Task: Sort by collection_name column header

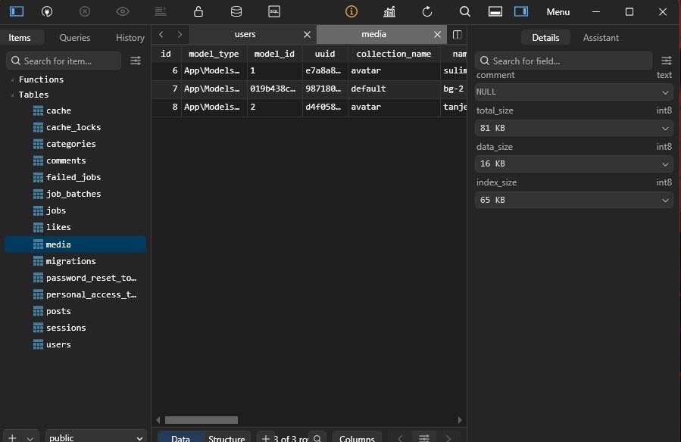Action: tap(393, 54)
